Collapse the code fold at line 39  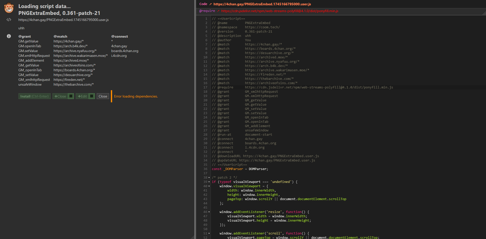coord(209,182)
